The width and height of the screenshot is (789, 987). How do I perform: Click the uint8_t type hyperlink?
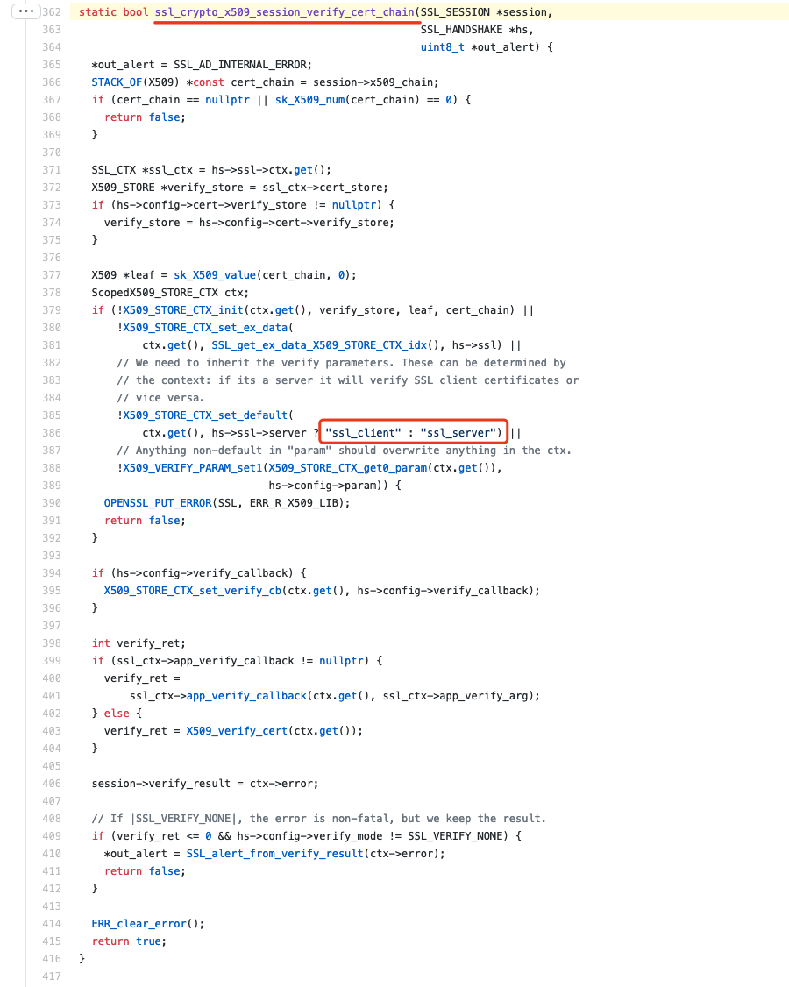442,46
